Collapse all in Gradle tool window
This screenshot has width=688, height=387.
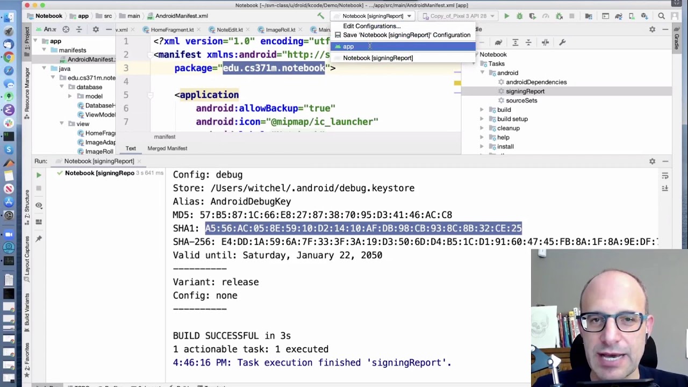pos(528,42)
